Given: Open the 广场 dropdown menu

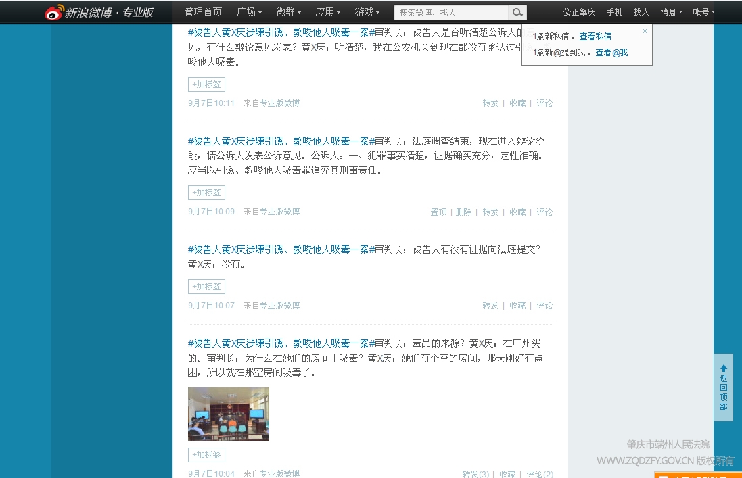Looking at the screenshot, I should [x=250, y=12].
